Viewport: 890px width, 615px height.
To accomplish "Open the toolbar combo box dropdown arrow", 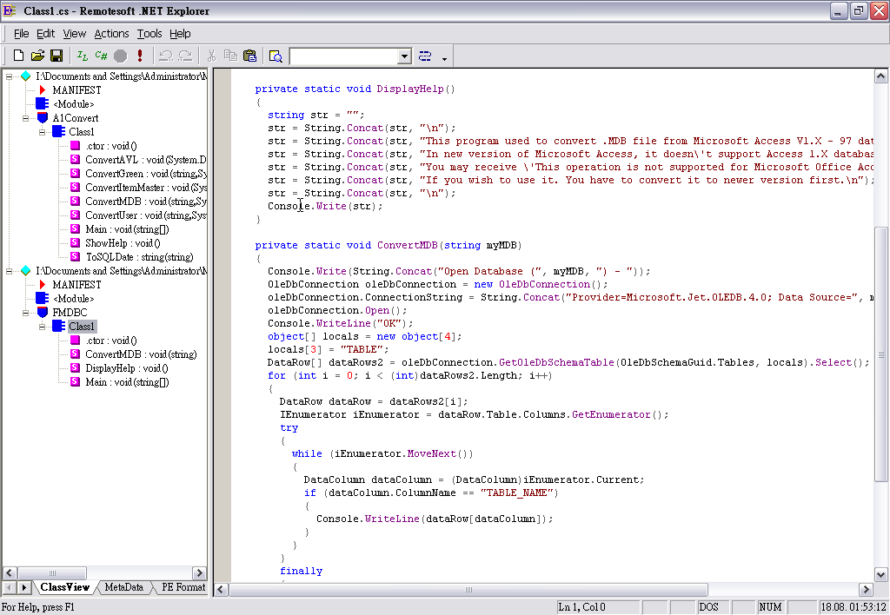I will pos(404,56).
